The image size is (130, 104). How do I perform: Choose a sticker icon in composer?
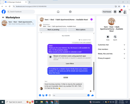pos(47,95)
